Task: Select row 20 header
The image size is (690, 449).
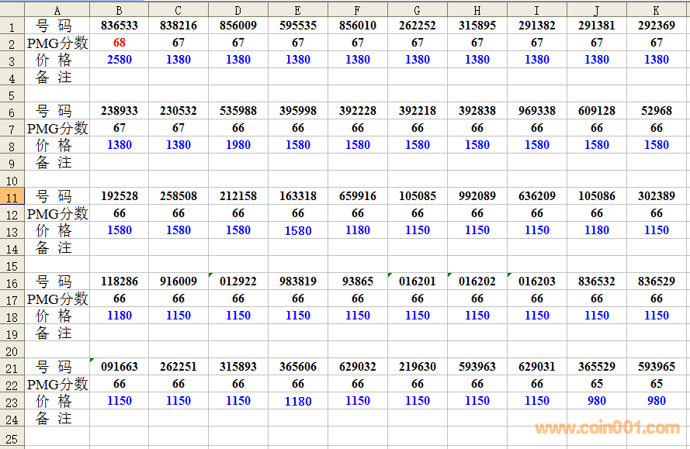Action: [12, 350]
